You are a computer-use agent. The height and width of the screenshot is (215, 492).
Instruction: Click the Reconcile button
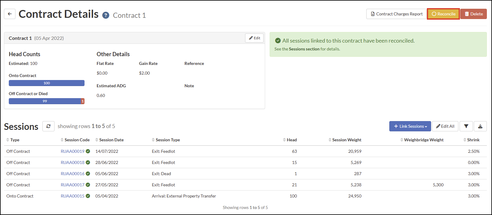tap(443, 14)
